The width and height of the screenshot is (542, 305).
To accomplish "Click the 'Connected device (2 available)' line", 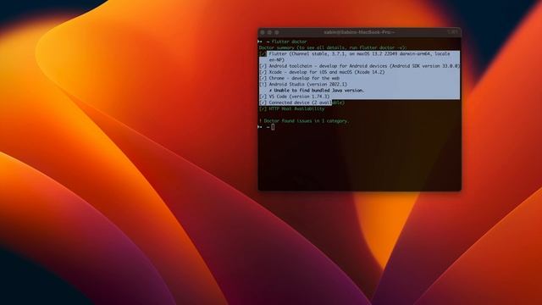I will 301,103.
